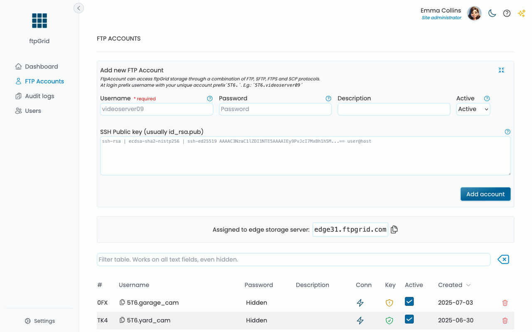Screen dimensions: 532x332
Task: Collapse the left sidebar
Action: coord(79,8)
